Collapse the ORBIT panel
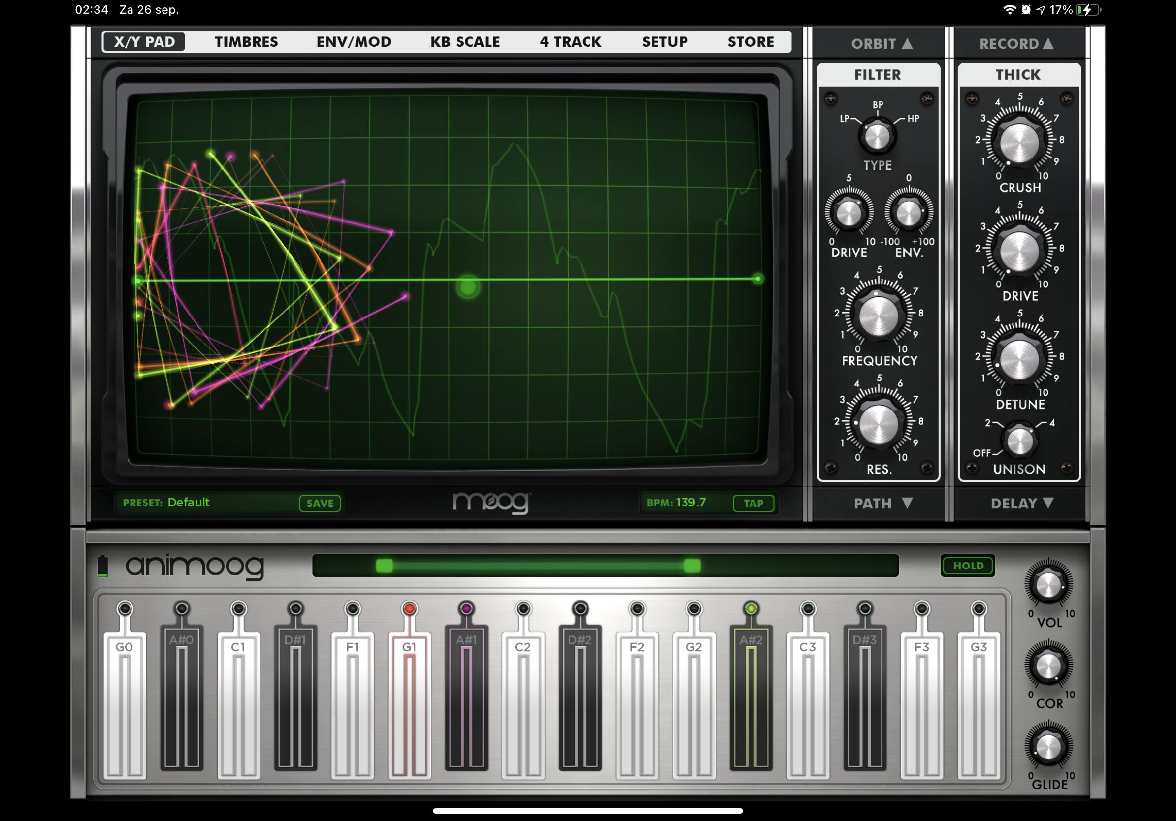 [880, 44]
